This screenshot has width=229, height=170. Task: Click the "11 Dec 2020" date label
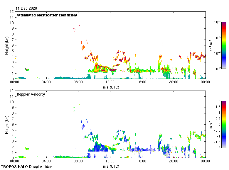(26, 8)
